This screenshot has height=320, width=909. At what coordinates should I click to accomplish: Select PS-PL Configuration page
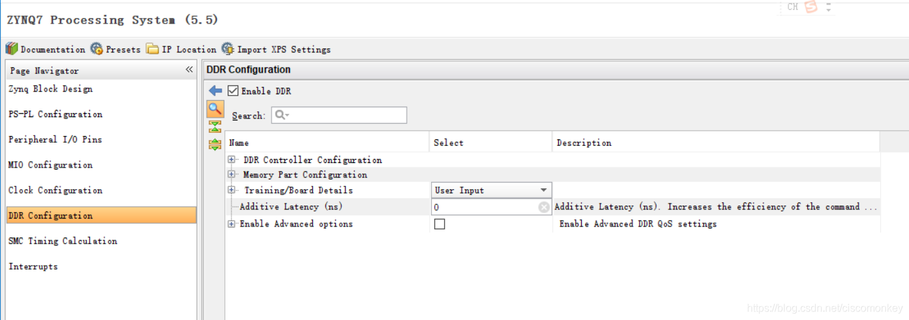55,114
